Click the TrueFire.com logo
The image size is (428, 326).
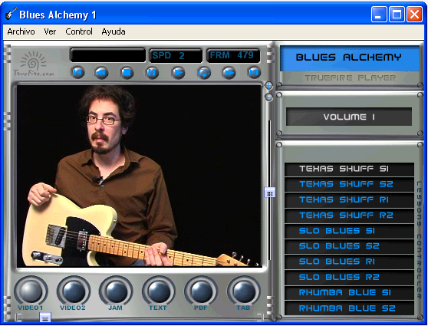pos(34,64)
